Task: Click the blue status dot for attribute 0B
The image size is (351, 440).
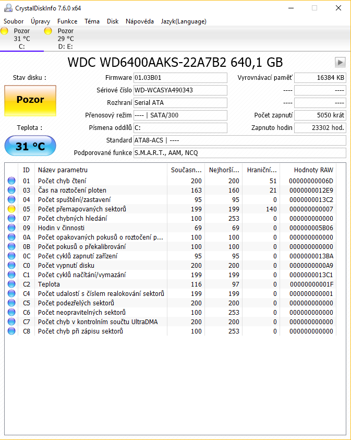Action: click(x=11, y=247)
